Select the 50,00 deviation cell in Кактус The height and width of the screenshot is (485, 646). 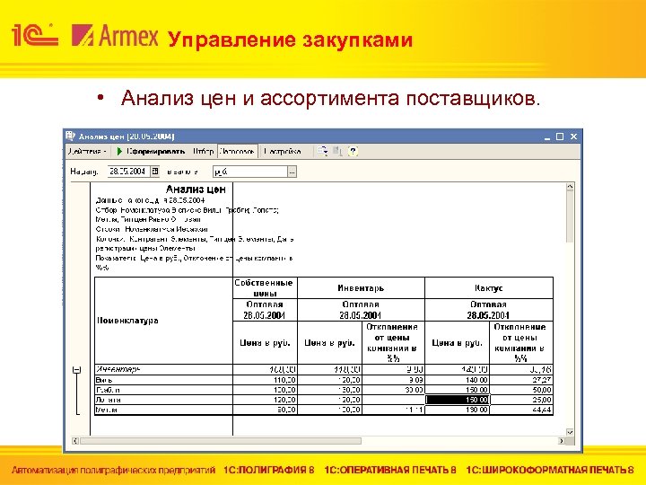tap(521, 390)
